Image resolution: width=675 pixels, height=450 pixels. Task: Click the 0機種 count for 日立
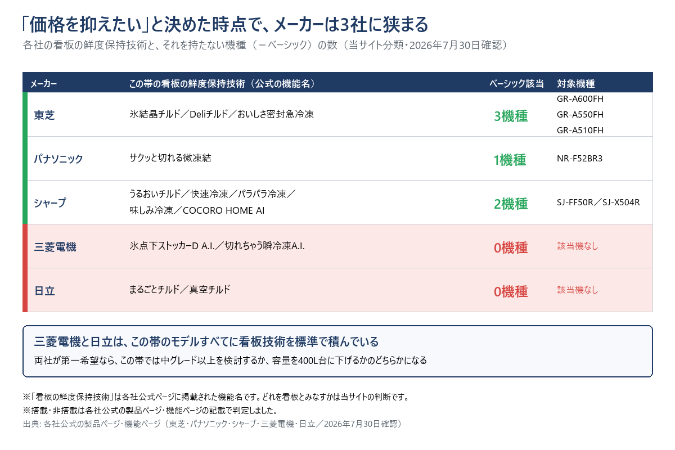click(x=511, y=291)
